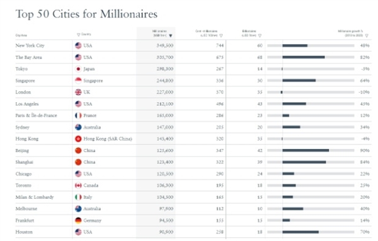The height and width of the screenshot is (241, 378).
Task: Click the Germany flag icon beside Frankfurt
Action: pyautogui.click(x=78, y=220)
